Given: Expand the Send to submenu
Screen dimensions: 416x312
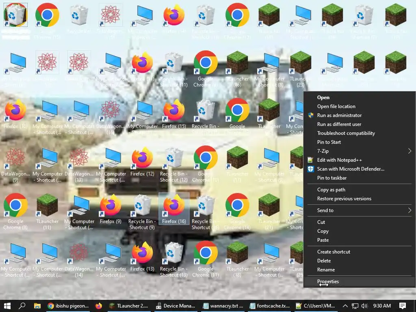Looking at the screenshot, I should tap(360, 210).
